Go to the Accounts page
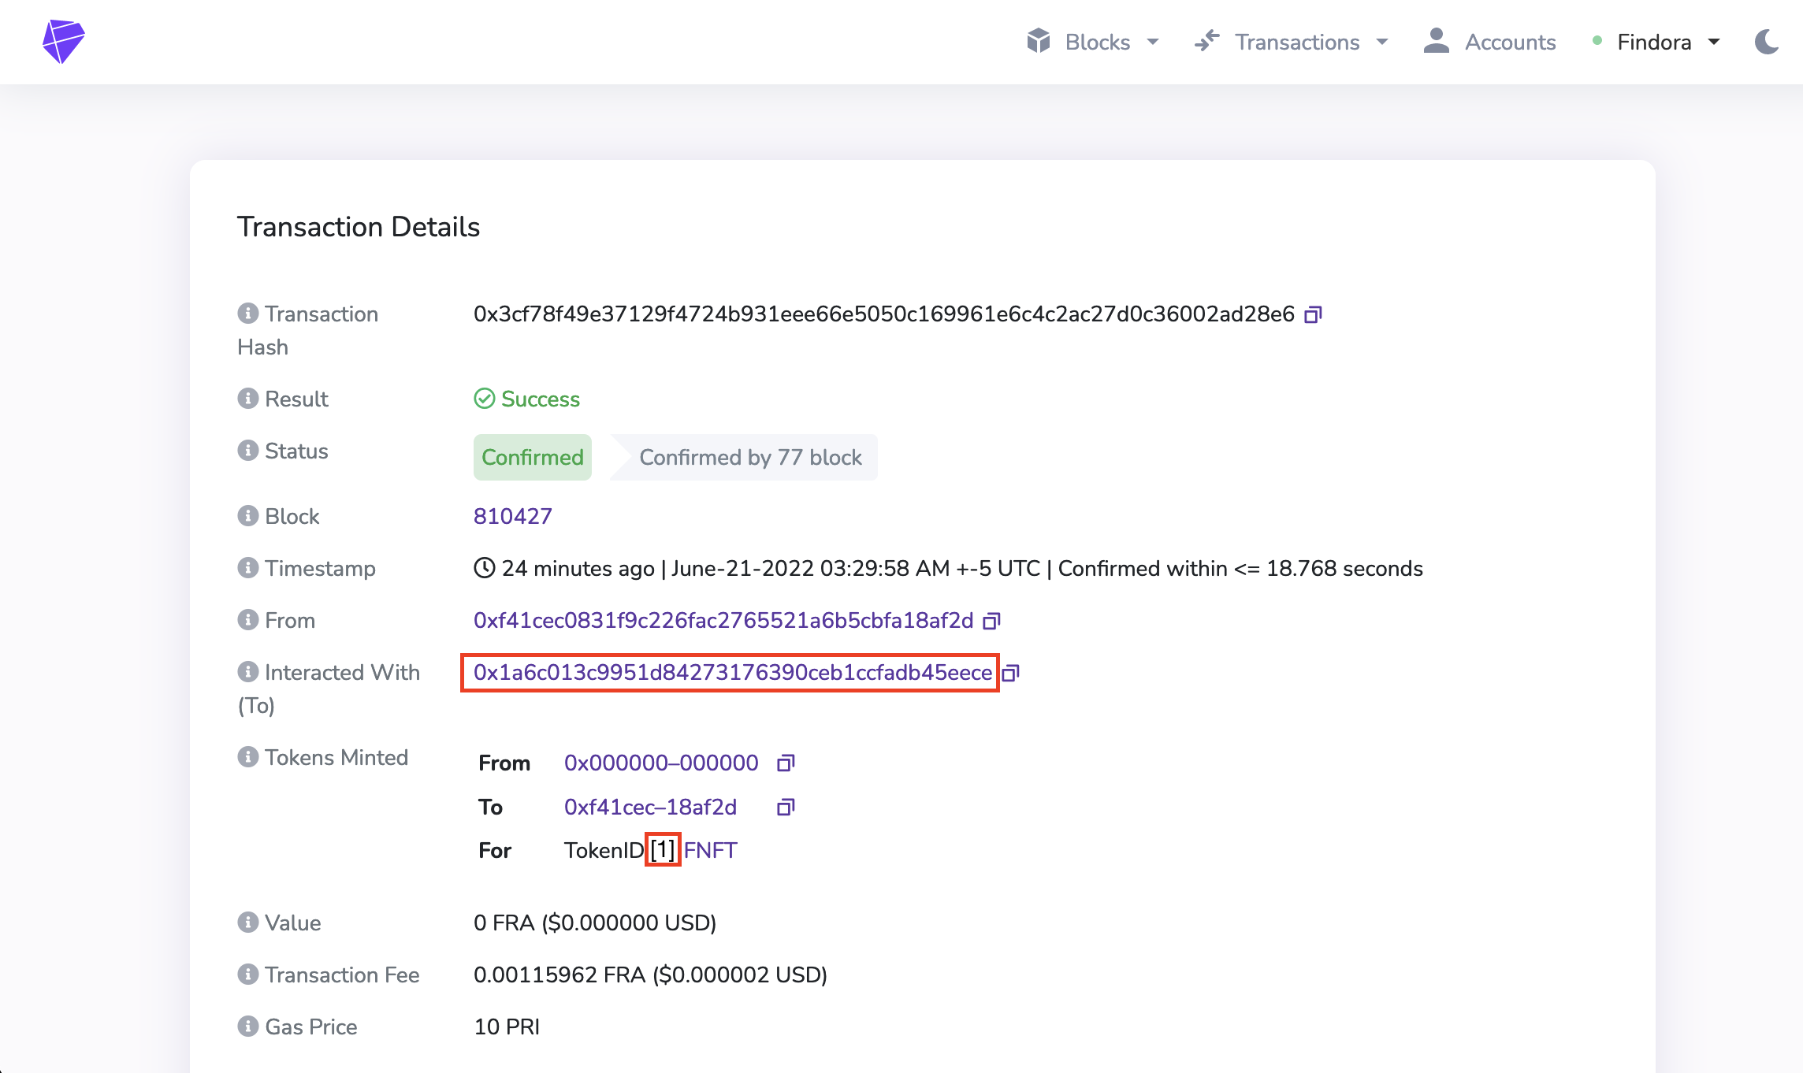Screen dimensions: 1803x1073 tap(1490, 42)
